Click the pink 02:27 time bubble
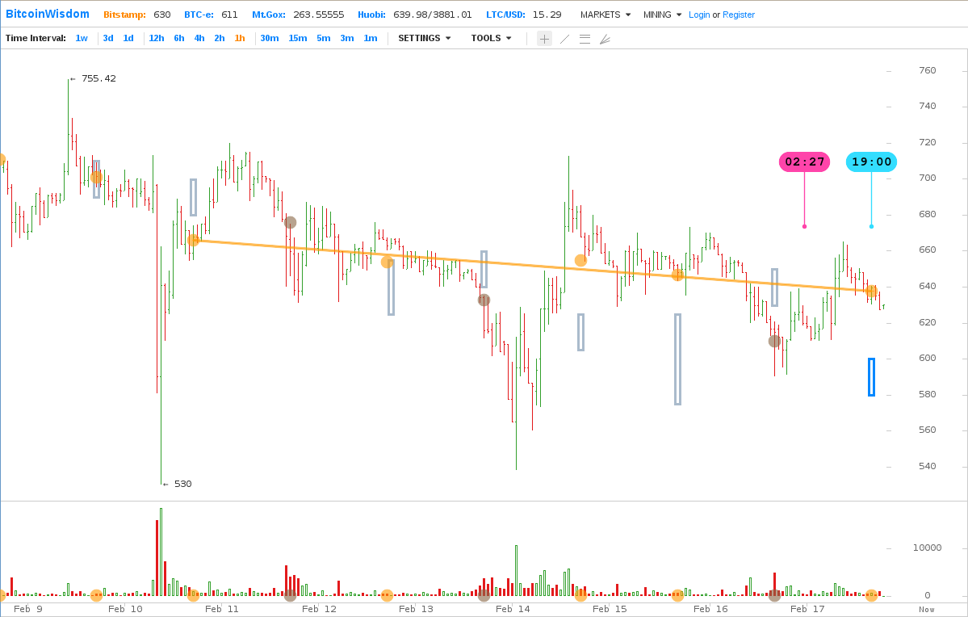Image resolution: width=968 pixels, height=617 pixels. 804,162
